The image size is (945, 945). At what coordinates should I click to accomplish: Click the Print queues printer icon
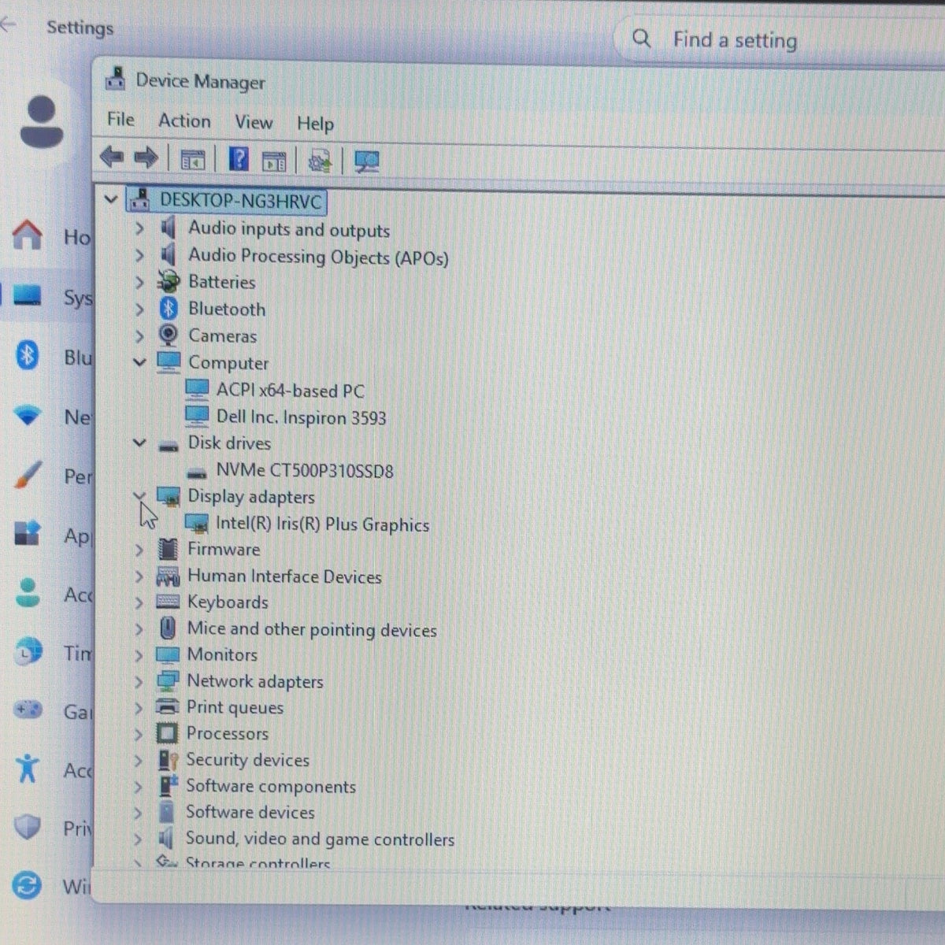(167, 706)
